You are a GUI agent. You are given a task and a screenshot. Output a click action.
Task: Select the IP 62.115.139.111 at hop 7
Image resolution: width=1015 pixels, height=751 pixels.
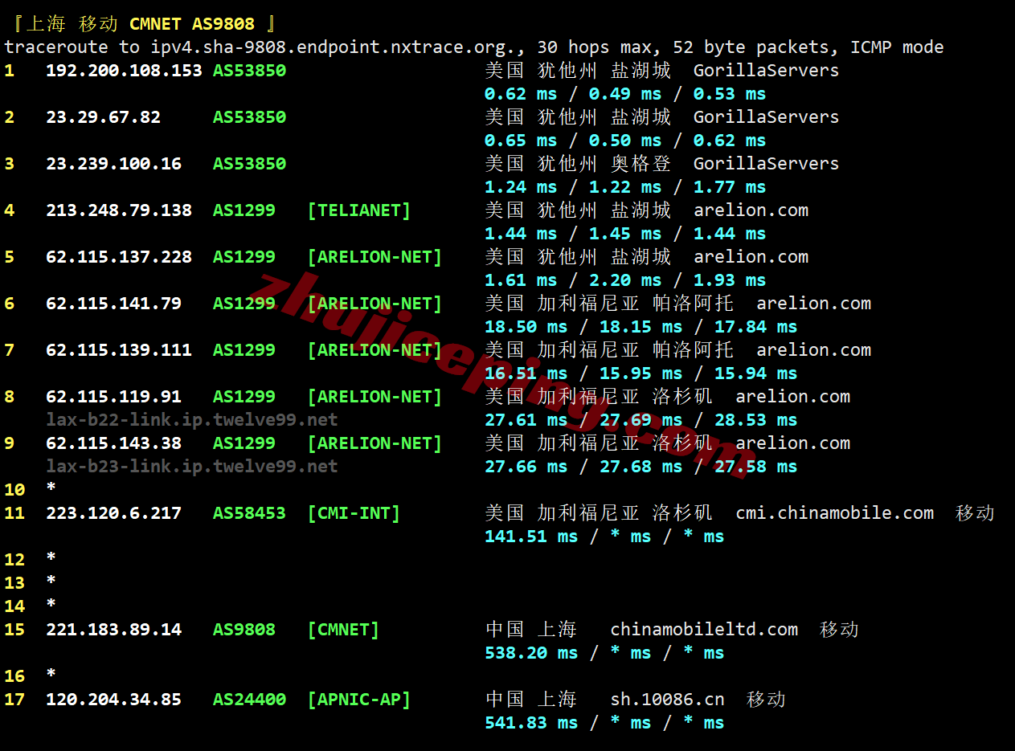click(x=119, y=350)
